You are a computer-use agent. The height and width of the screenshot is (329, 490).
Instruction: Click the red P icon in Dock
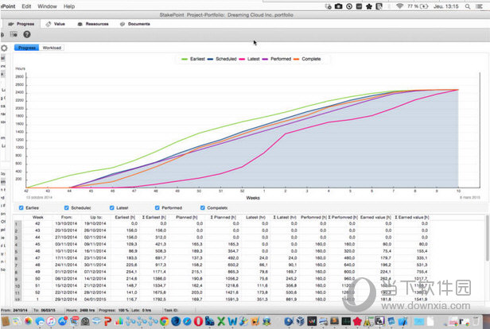coord(108,321)
